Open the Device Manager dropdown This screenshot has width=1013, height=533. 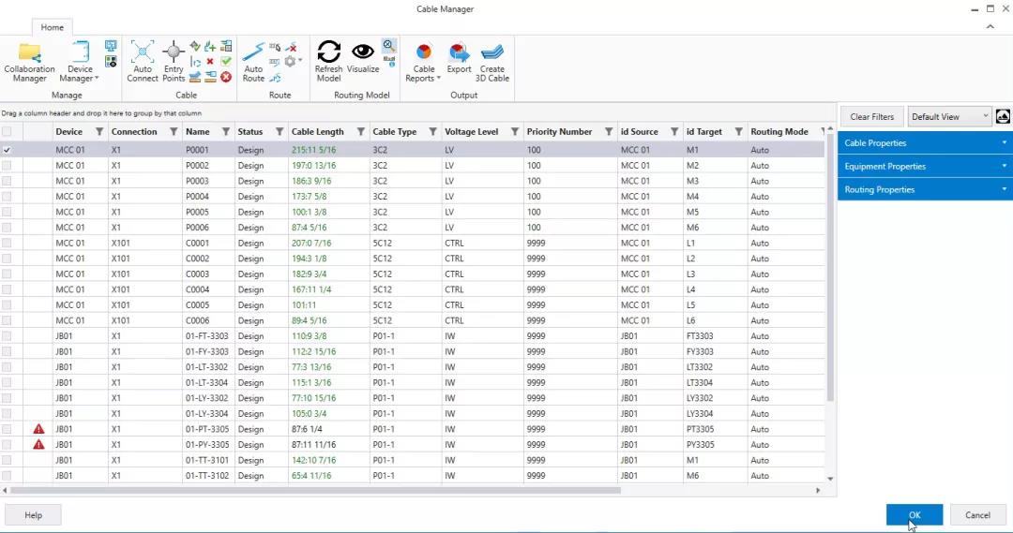(x=80, y=62)
